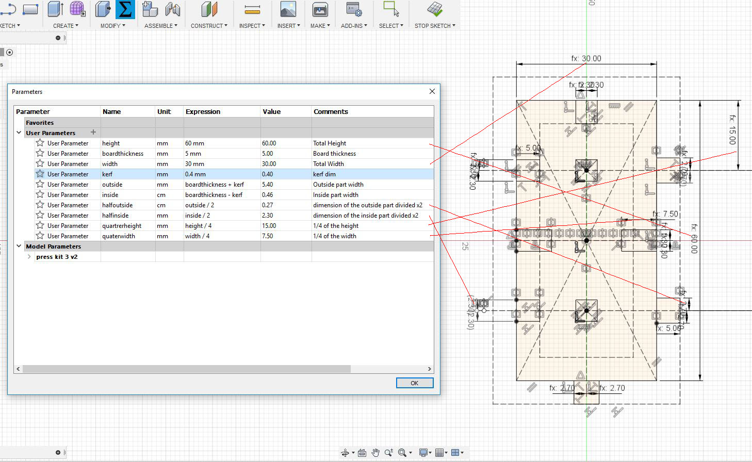Sort by the Expression column header
The width and height of the screenshot is (752, 462).
(x=222, y=111)
